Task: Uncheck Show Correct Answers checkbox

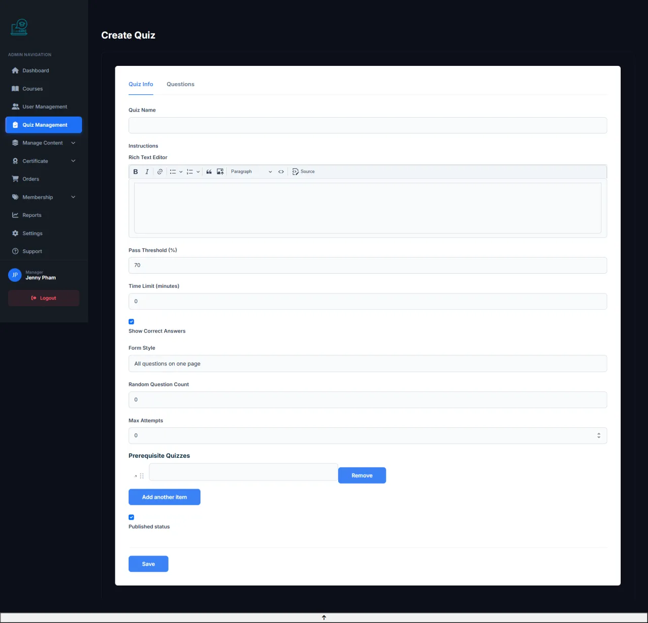Action: pos(132,321)
